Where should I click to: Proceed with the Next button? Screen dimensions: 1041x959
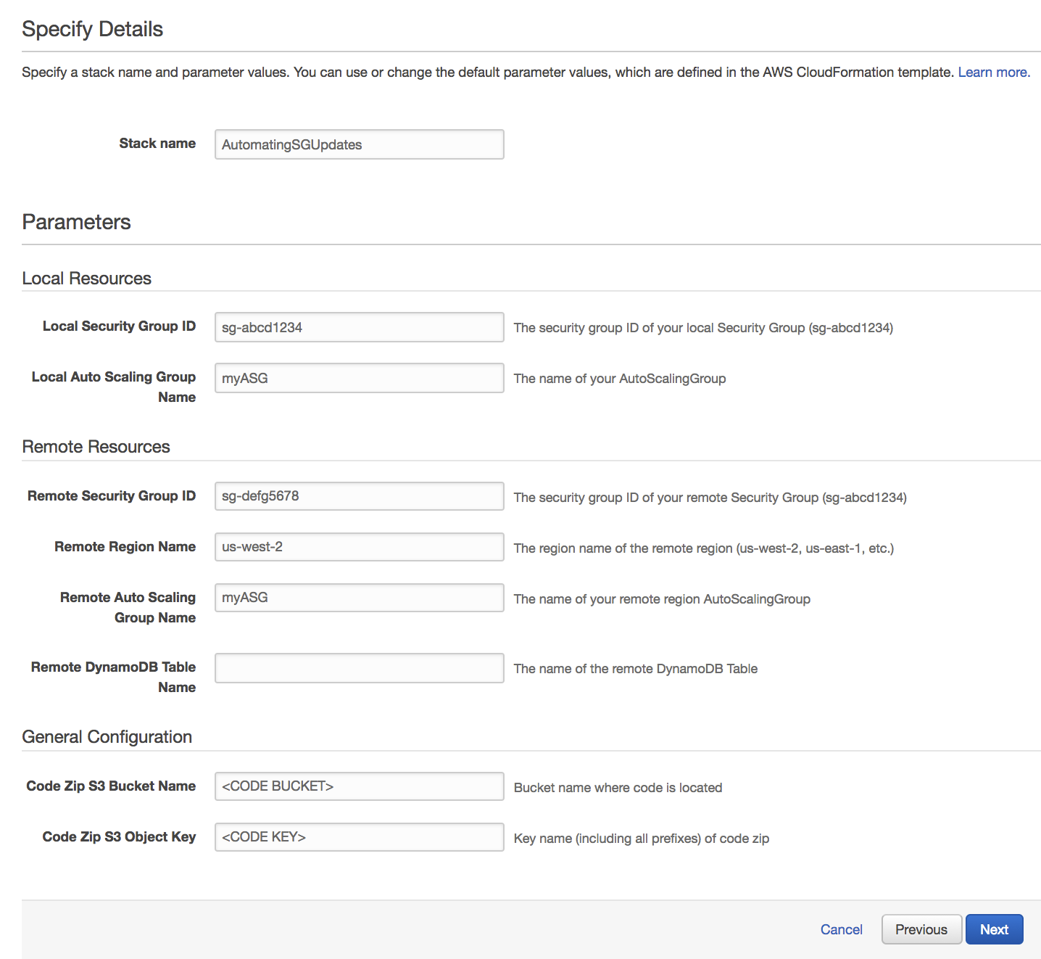(x=994, y=929)
